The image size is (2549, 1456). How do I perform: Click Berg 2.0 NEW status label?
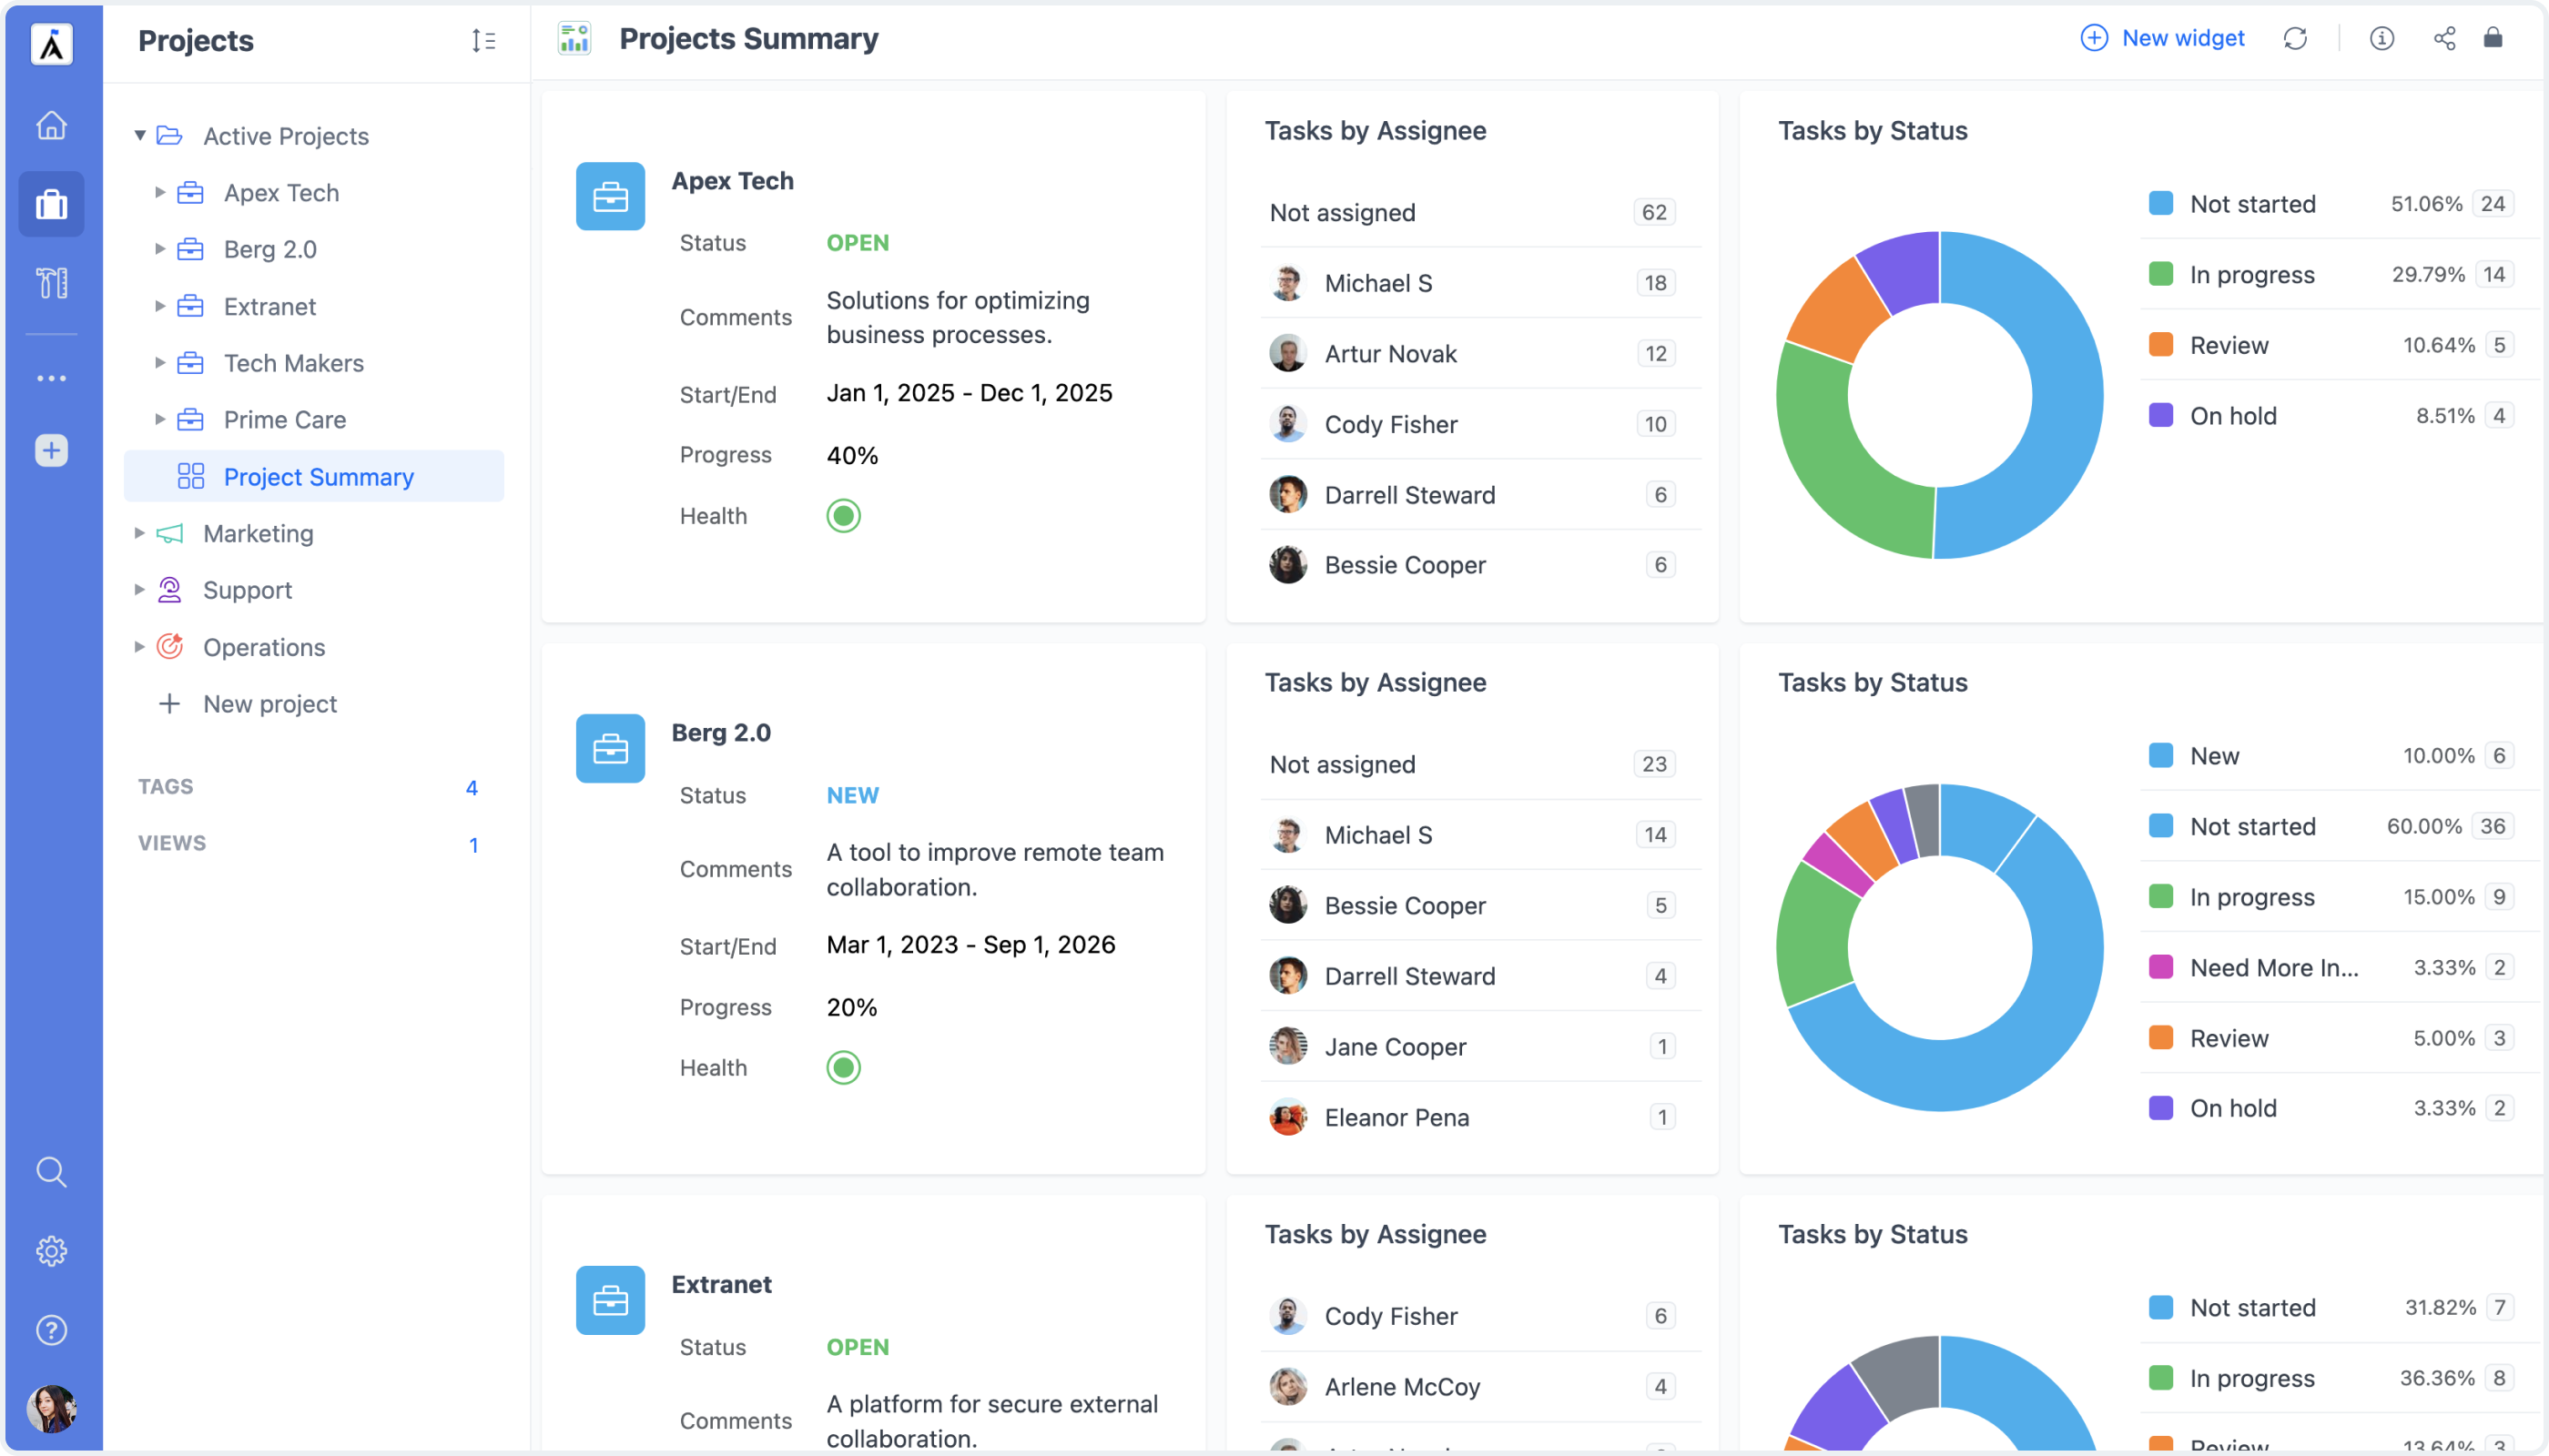point(852,796)
